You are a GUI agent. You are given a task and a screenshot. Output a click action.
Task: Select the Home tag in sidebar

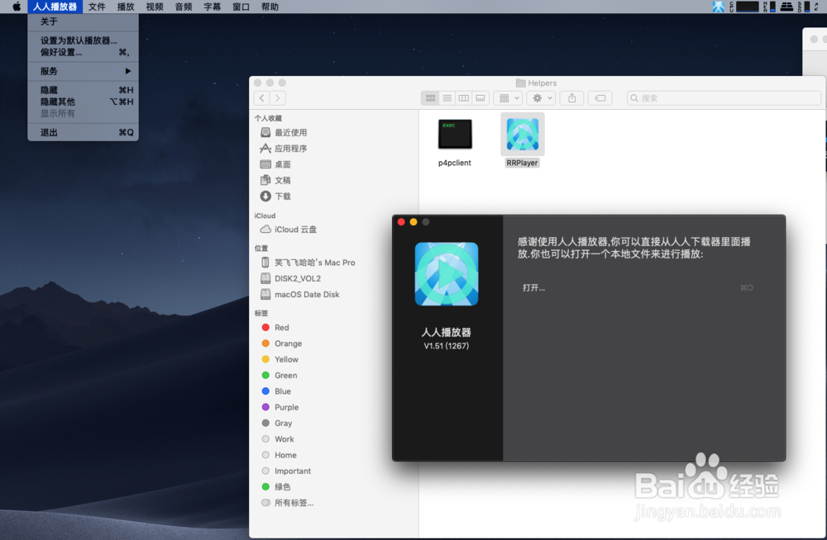279,455
